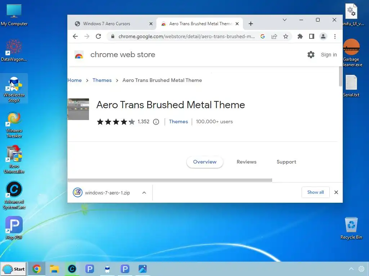Click the system tray gear icon
This screenshot has width=369, height=276.
click(361, 269)
